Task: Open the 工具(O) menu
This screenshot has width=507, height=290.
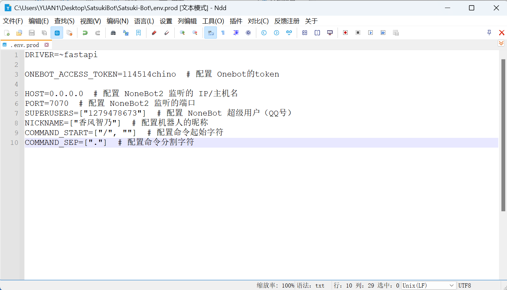Action: coord(213,21)
